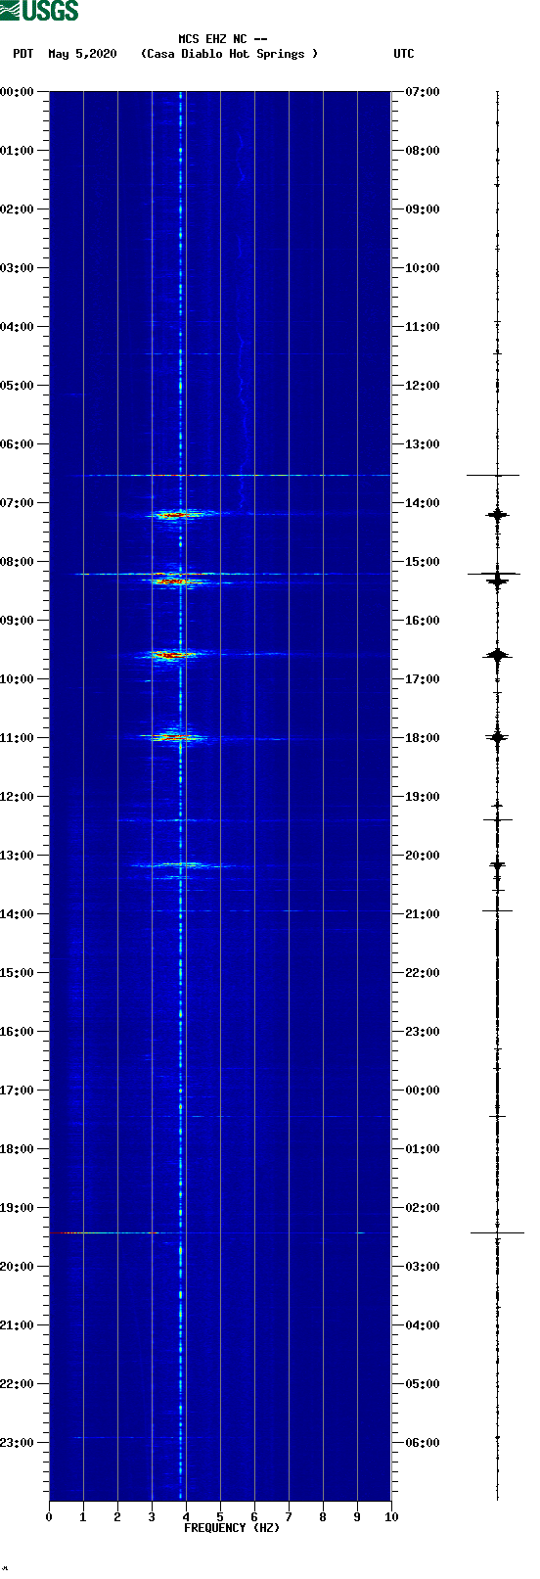
Task: Click the seismogram spike near 02:25 UTC
Action: point(497,1232)
